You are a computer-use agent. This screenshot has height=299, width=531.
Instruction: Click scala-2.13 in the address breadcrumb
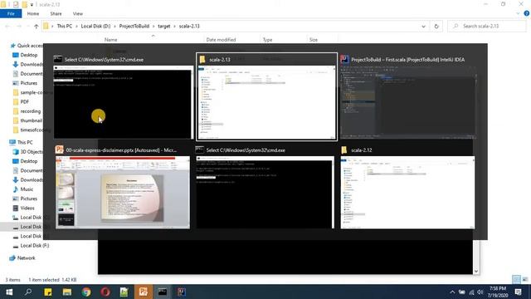click(x=189, y=26)
